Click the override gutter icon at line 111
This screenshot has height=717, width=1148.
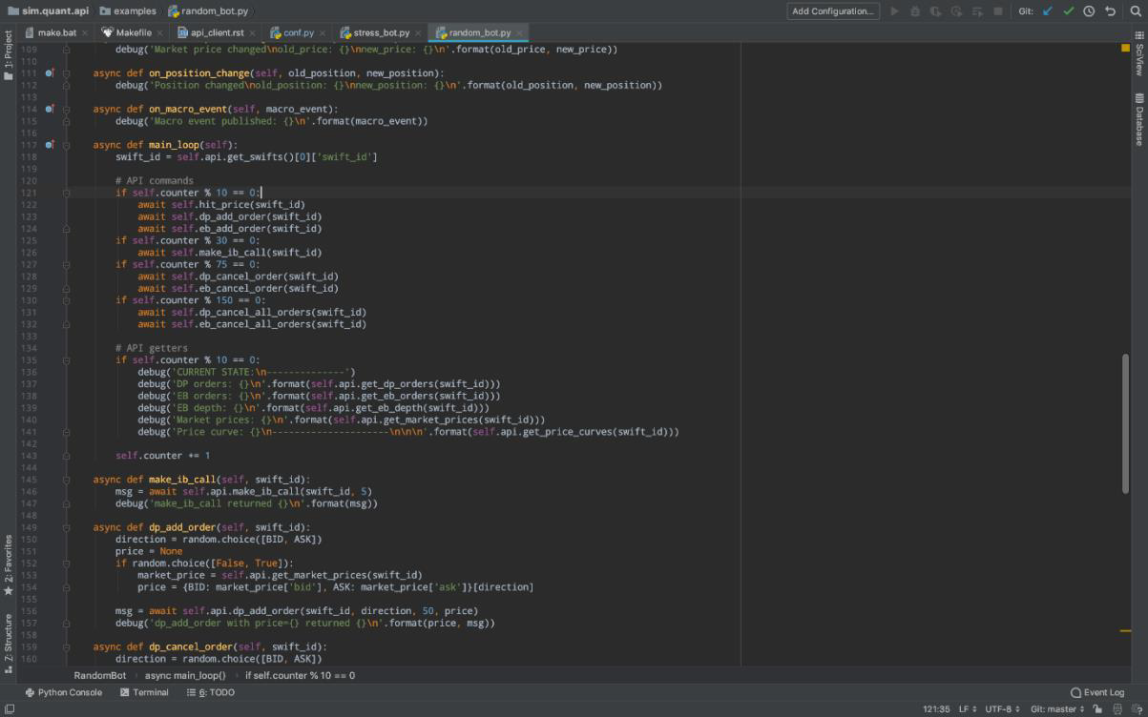50,73
